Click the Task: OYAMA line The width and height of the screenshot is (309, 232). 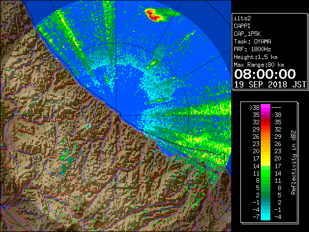253,42
